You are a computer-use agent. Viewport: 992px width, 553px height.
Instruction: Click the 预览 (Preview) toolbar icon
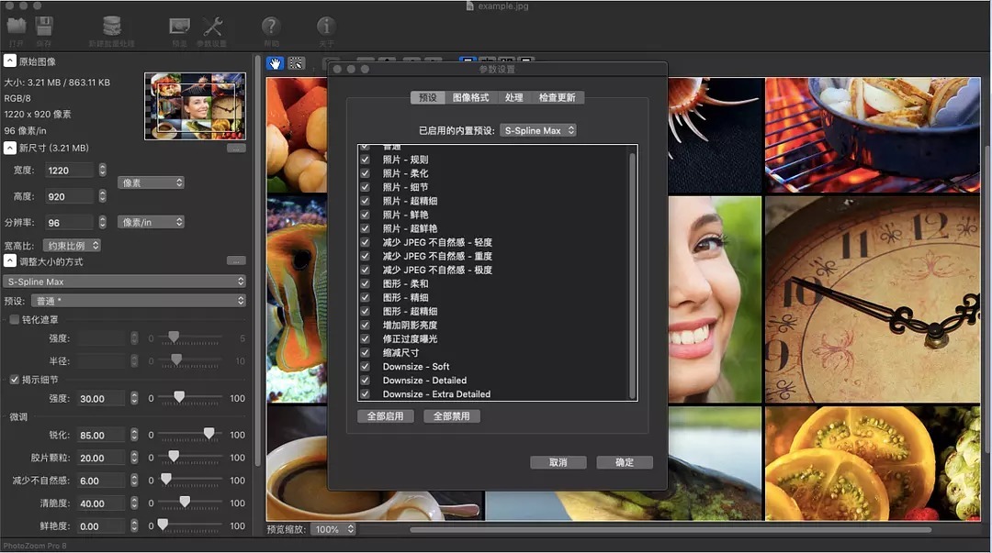pos(180,27)
